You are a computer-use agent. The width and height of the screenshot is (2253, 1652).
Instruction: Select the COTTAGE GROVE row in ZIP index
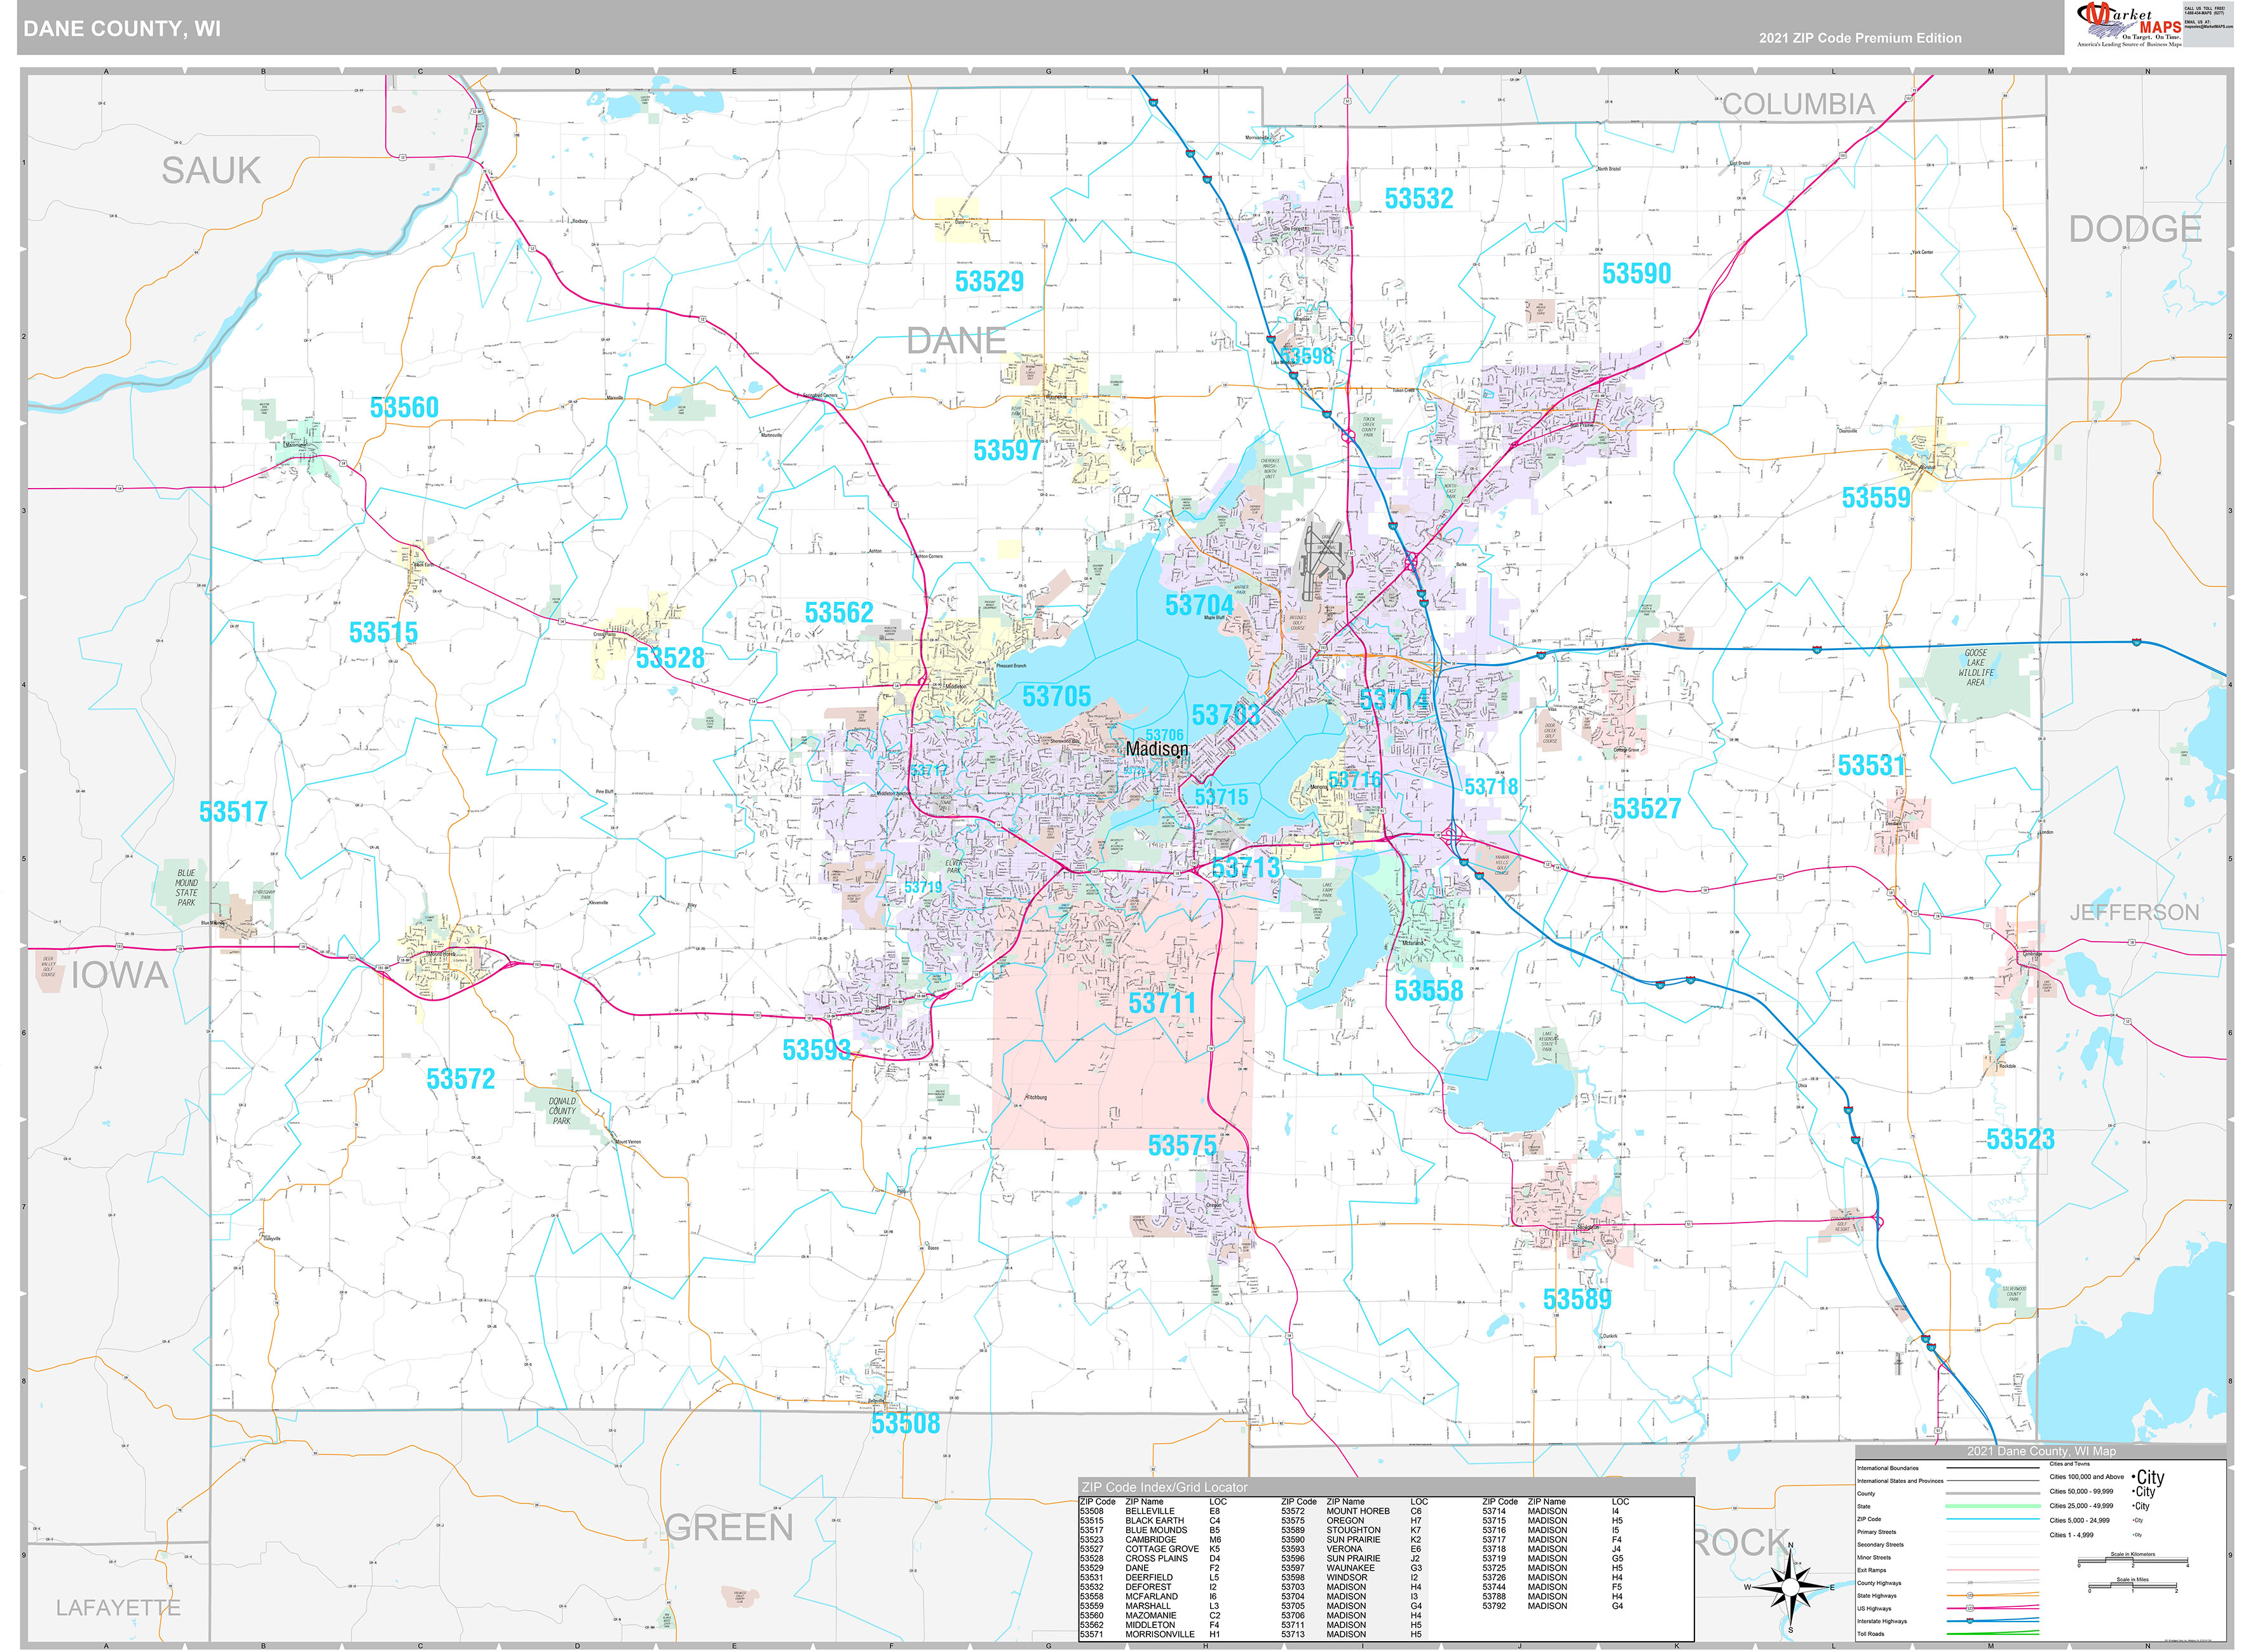tap(1151, 1549)
